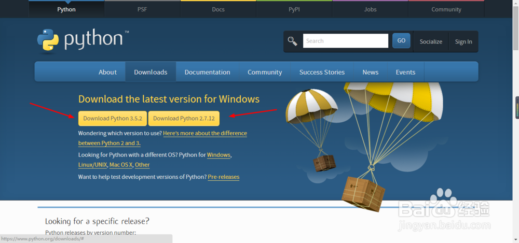
Task: Open the Socialize menu
Action: tap(431, 41)
